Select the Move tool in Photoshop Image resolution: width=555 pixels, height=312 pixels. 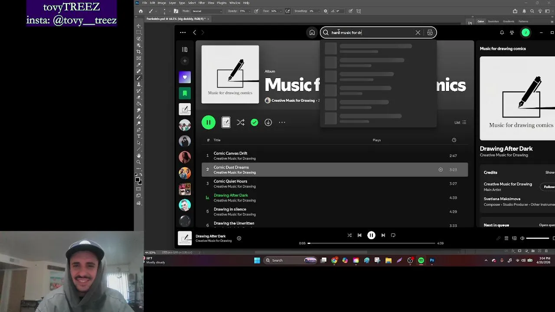click(x=139, y=26)
